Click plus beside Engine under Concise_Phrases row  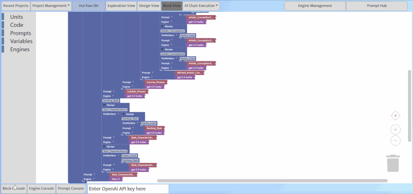(133, 86)
